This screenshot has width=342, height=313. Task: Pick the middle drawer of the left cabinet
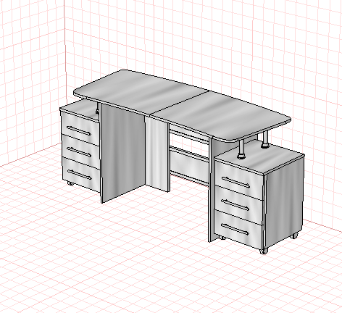[x=80, y=151]
